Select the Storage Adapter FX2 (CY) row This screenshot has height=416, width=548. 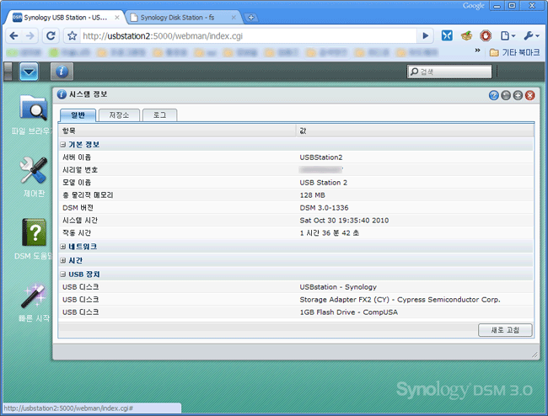(x=296, y=300)
